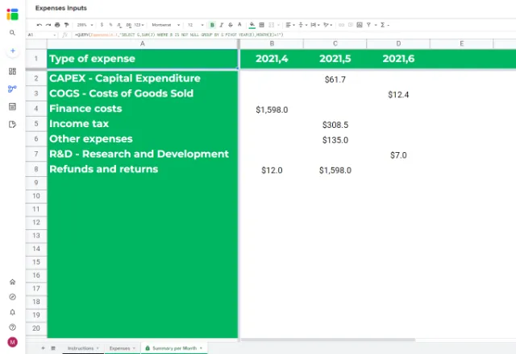Open notifications bell icon
This screenshot has width=516, height=354.
coord(13,312)
